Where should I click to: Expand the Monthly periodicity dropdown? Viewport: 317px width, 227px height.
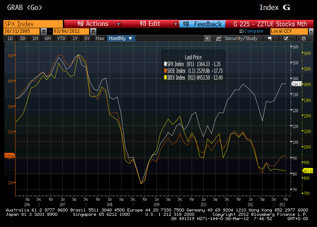121,38
